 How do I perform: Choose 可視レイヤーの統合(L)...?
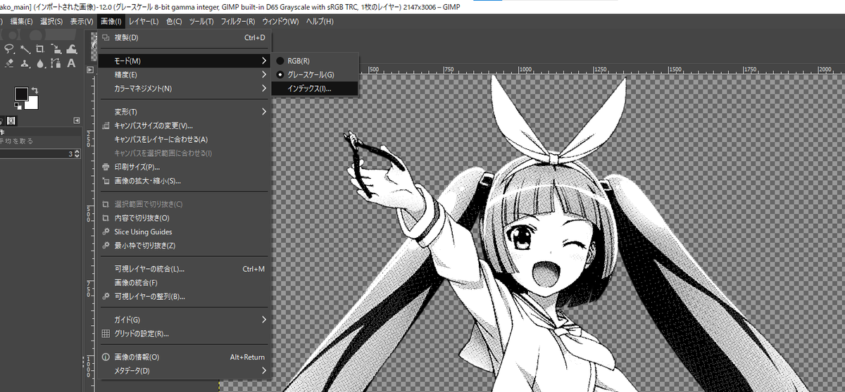pos(183,269)
